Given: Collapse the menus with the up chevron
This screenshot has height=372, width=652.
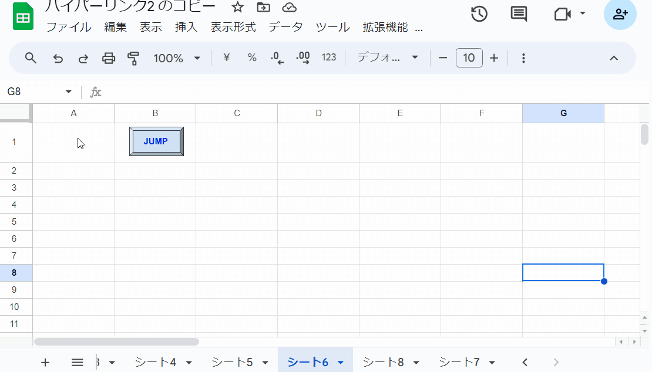Looking at the screenshot, I should pyautogui.click(x=614, y=58).
